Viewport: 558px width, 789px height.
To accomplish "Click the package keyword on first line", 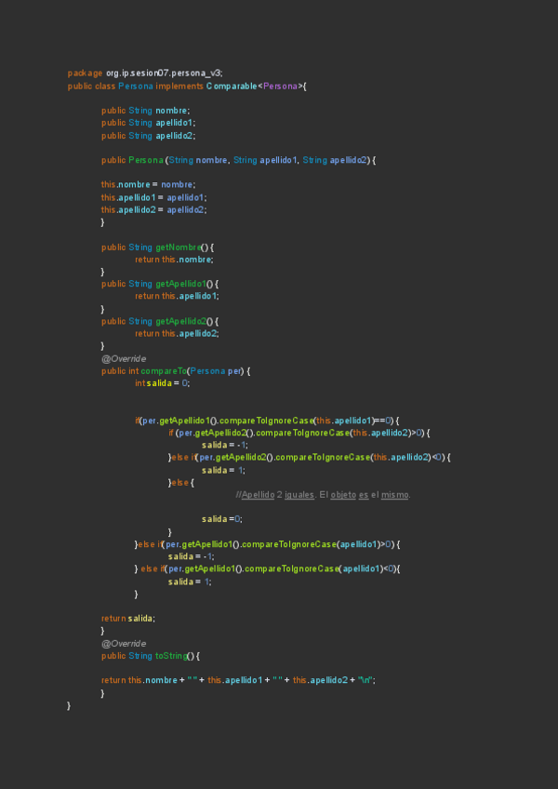I will pyautogui.click(x=85, y=74).
